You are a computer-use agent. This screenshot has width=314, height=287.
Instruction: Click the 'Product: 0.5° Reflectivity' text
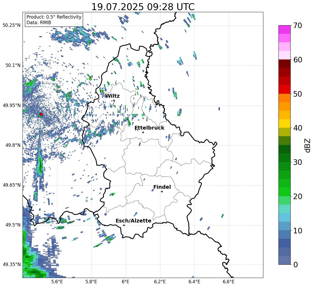54,17
